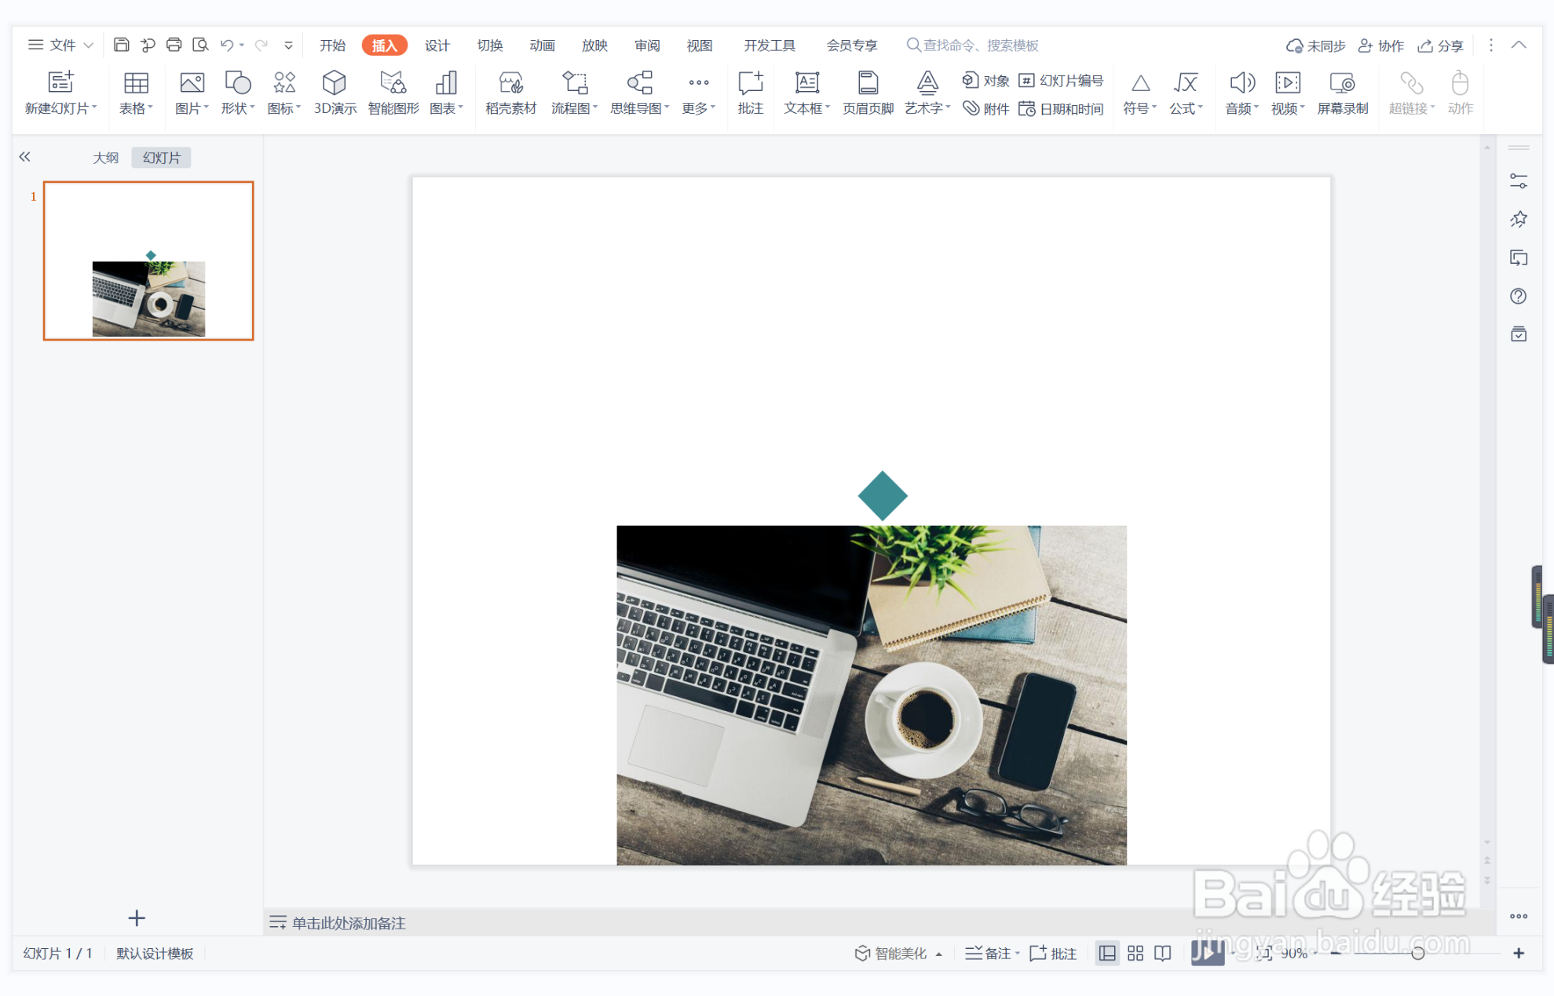Image resolution: width=1554 pixels, height=996 pixels.
Task: Click the New Slide (新建幻灯片) icon
Action: [x=60, y=82]
